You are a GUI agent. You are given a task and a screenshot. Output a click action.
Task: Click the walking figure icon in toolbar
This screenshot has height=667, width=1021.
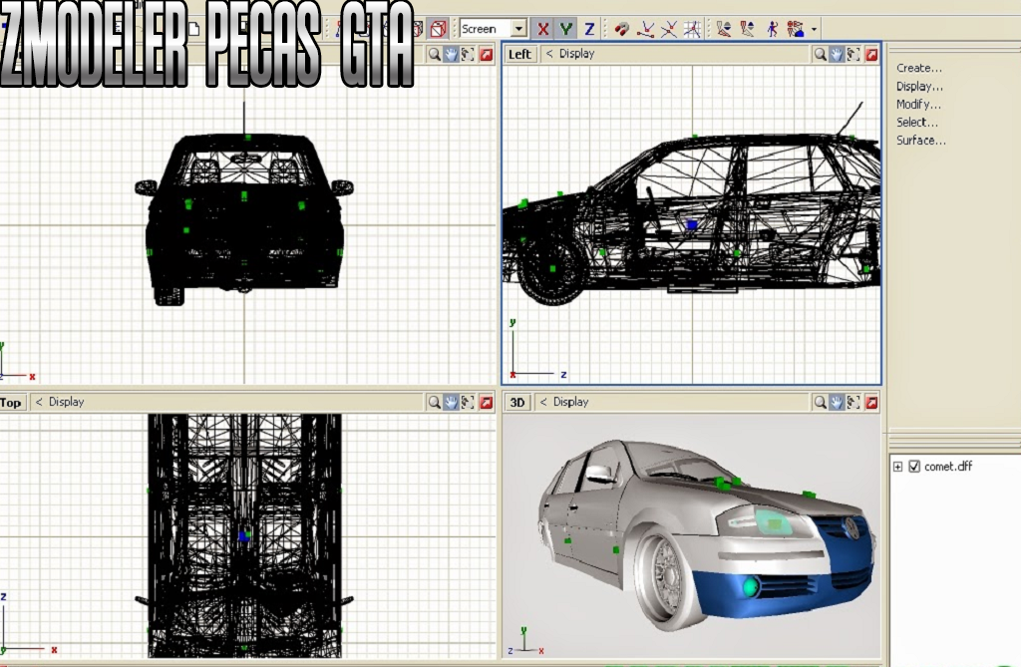[x=772, y=29]
